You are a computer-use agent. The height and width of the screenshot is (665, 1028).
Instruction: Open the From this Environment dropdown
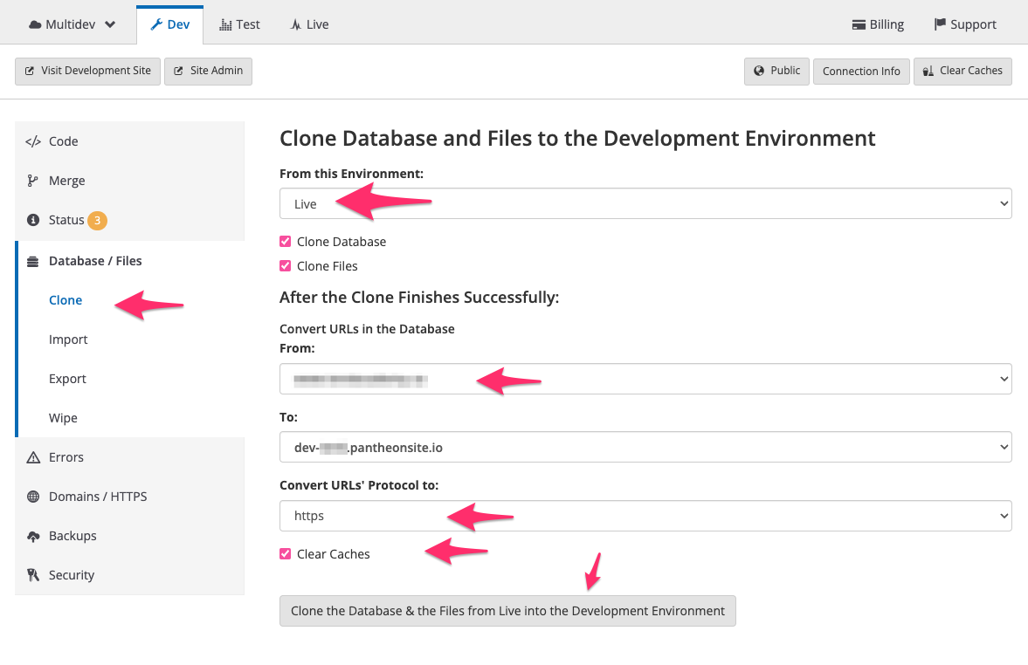[x=645, y=203]
